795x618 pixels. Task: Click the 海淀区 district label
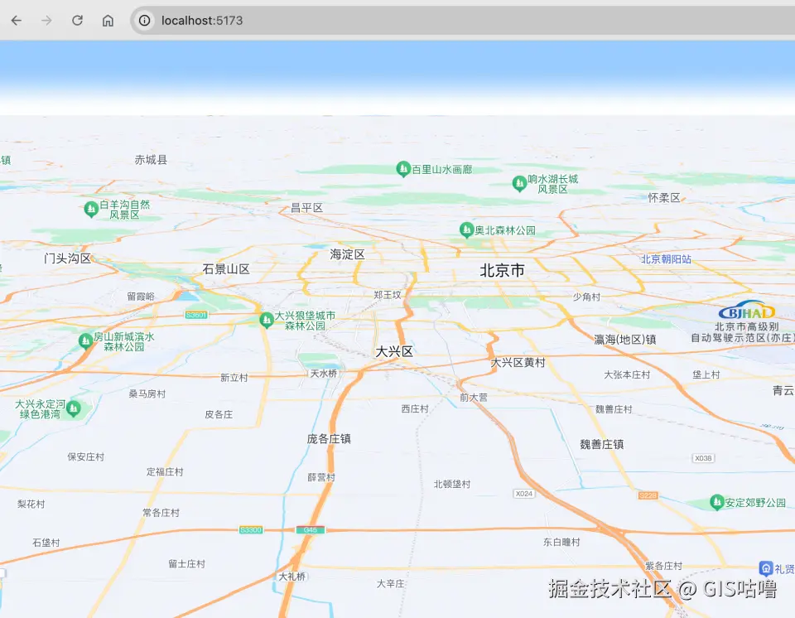(347, 254)
